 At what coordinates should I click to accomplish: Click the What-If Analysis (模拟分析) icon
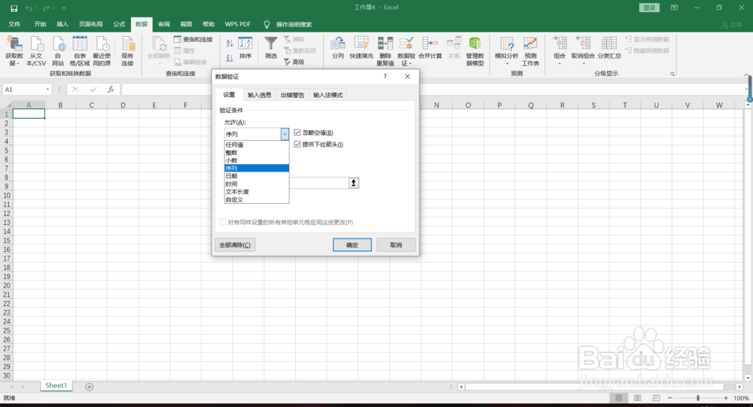point(507,44)
